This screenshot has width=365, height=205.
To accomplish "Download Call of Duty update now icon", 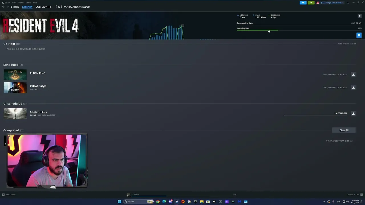I will click(x=353, y=88).
